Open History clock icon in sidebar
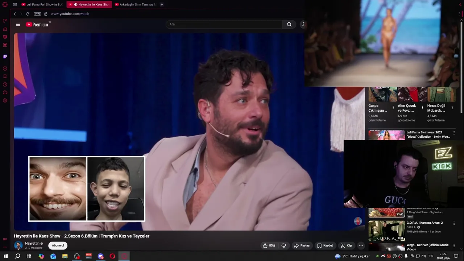Viewport: 464px width, 261px height. pos(5,84)
